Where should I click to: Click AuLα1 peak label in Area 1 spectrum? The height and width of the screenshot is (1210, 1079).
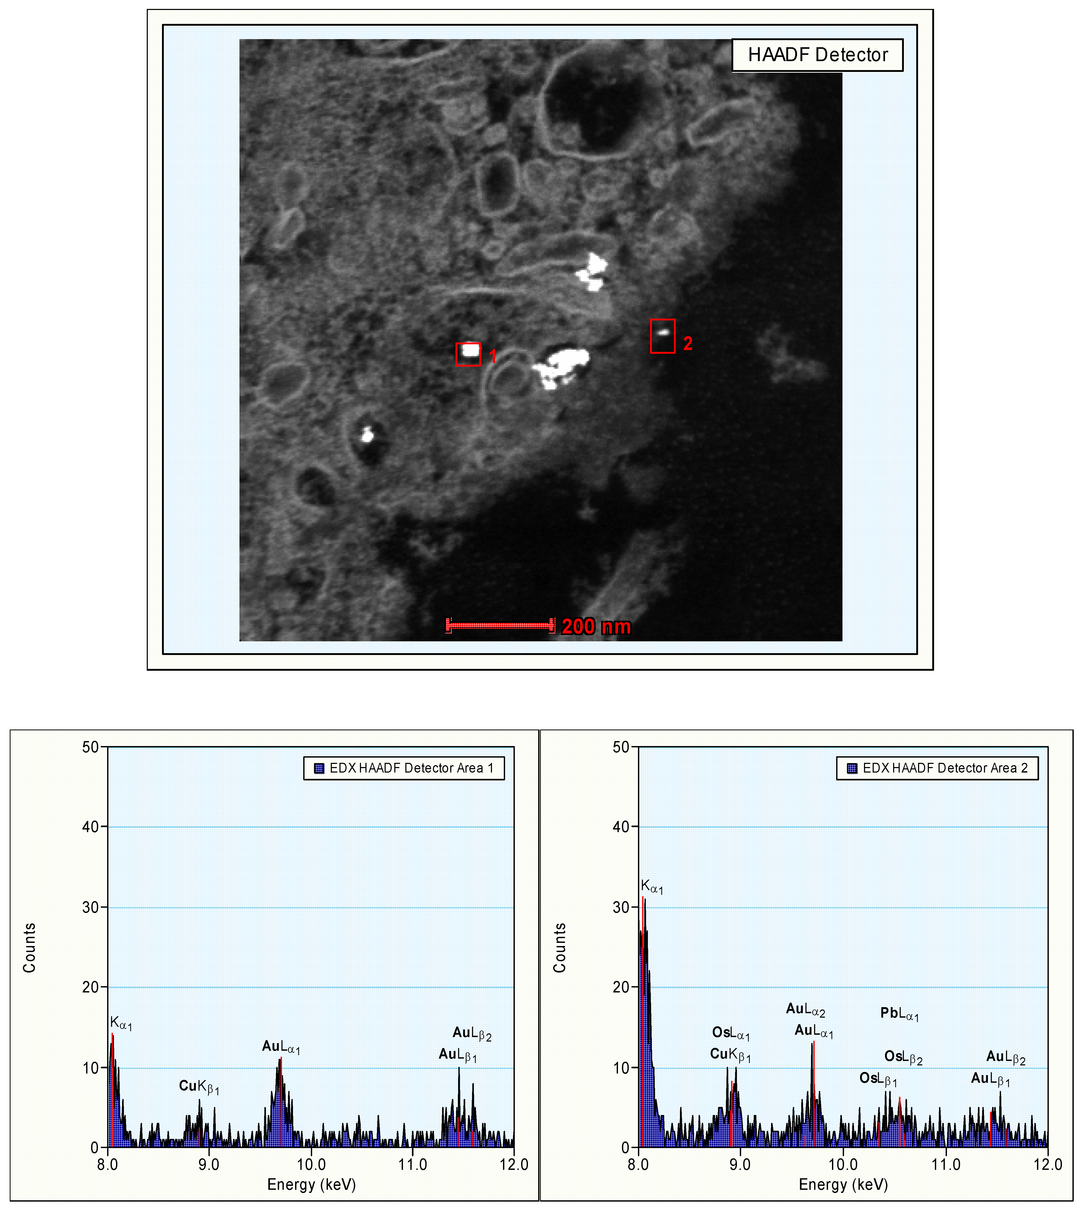[x=281, y=1047]
